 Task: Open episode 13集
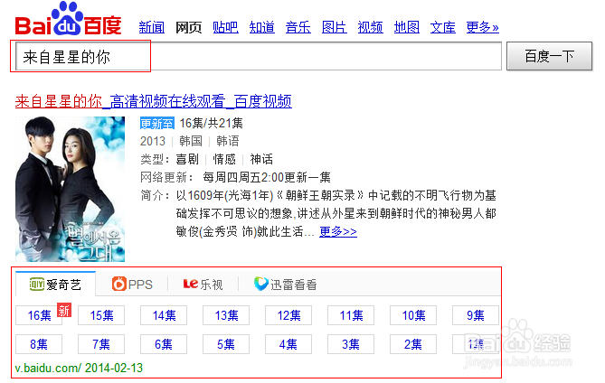coord(226,315)
